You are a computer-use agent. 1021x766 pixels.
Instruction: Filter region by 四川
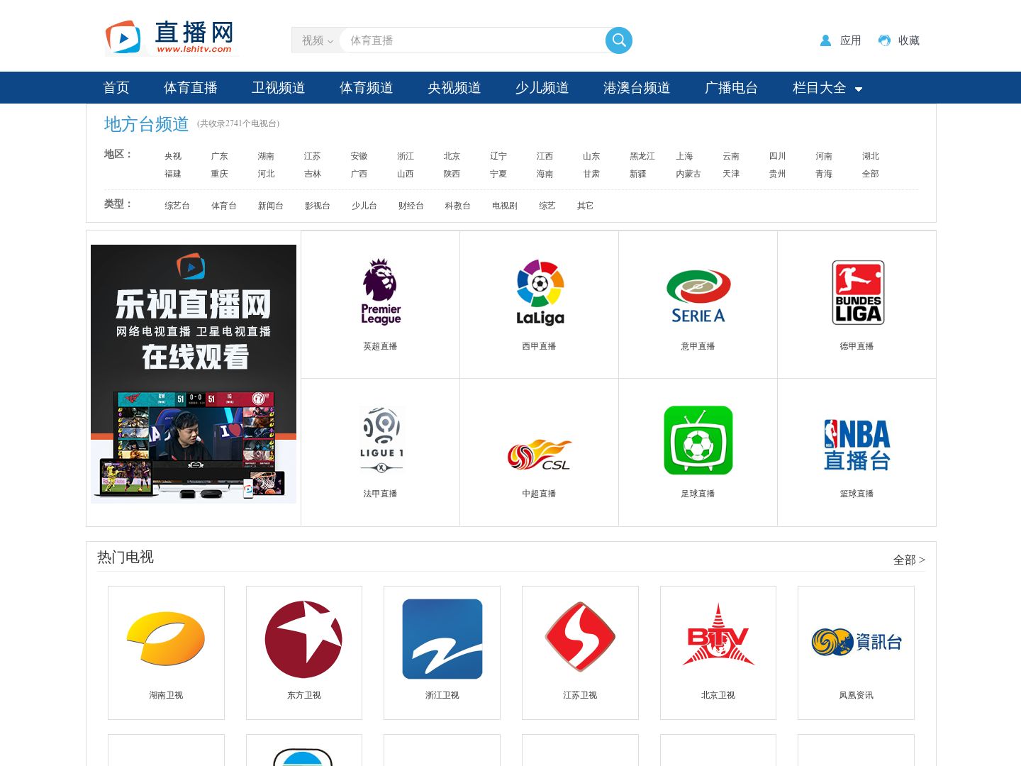pyautogui.click(x=778, y=156)
